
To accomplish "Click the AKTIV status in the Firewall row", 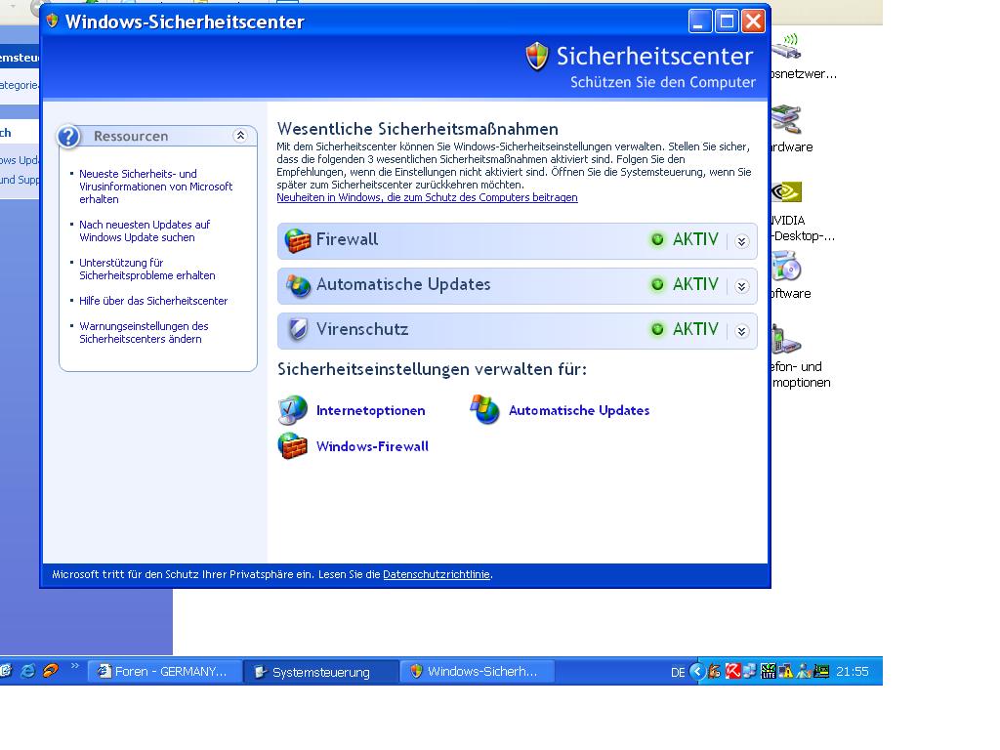I will coord(695,239).
